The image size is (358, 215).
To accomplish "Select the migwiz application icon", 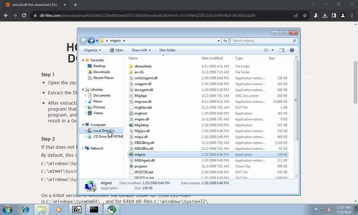I will (x=131, y=155).
